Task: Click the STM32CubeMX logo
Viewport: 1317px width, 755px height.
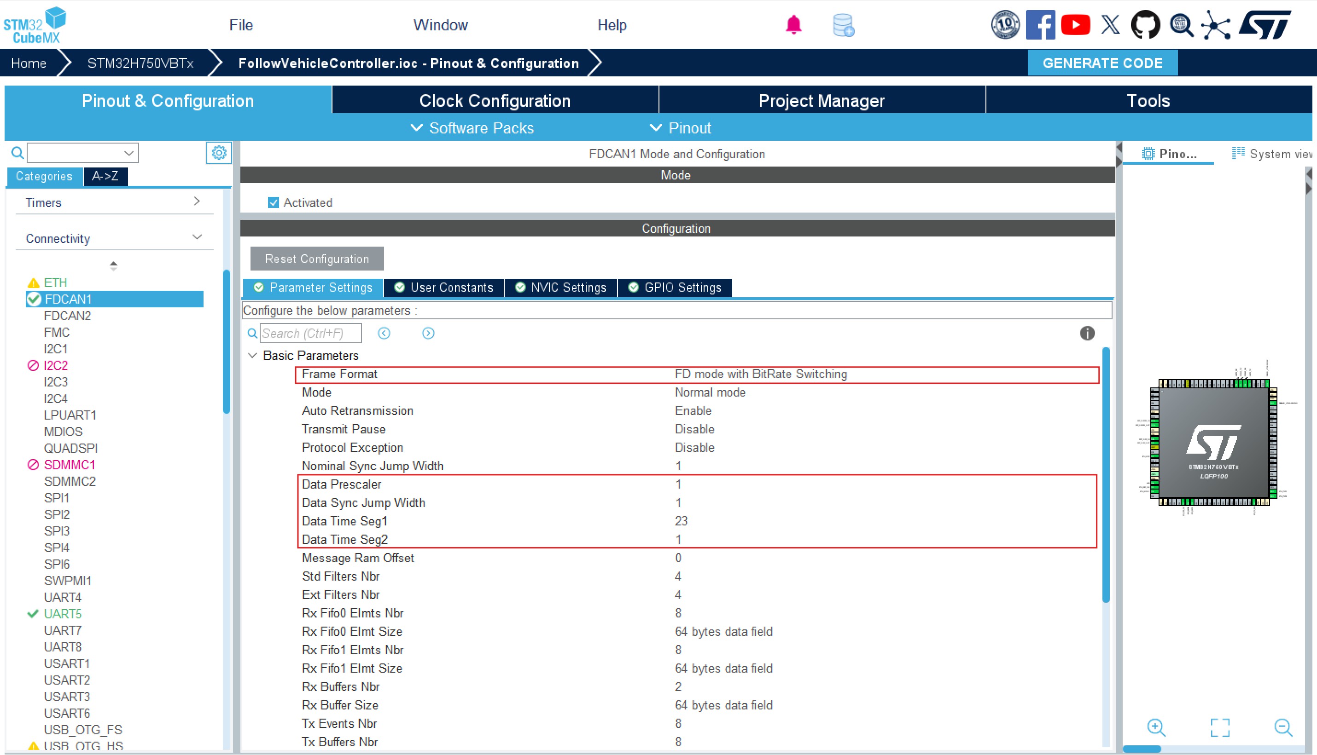Action: 35,25
